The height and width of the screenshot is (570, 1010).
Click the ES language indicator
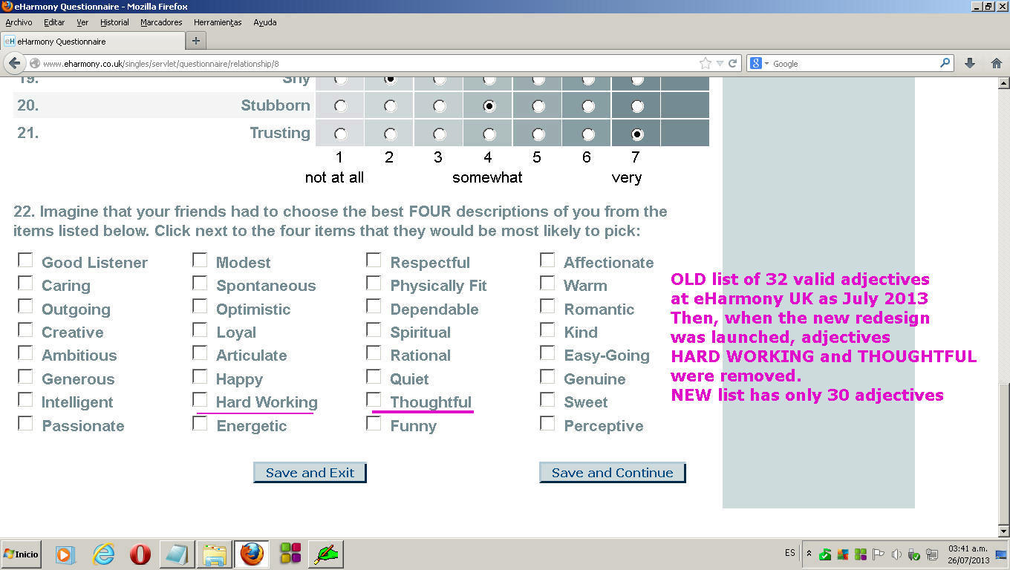789,553
